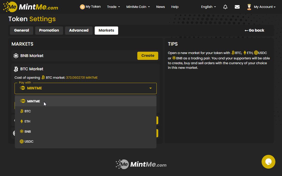Screen dimensions: 282x176
Task: Click the notification bell icon
Action: 225,7
